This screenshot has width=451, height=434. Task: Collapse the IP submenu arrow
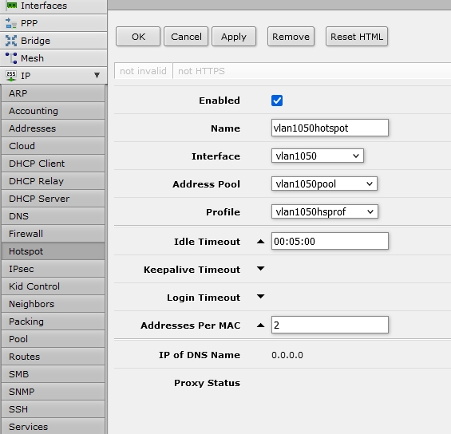(97, 75)
